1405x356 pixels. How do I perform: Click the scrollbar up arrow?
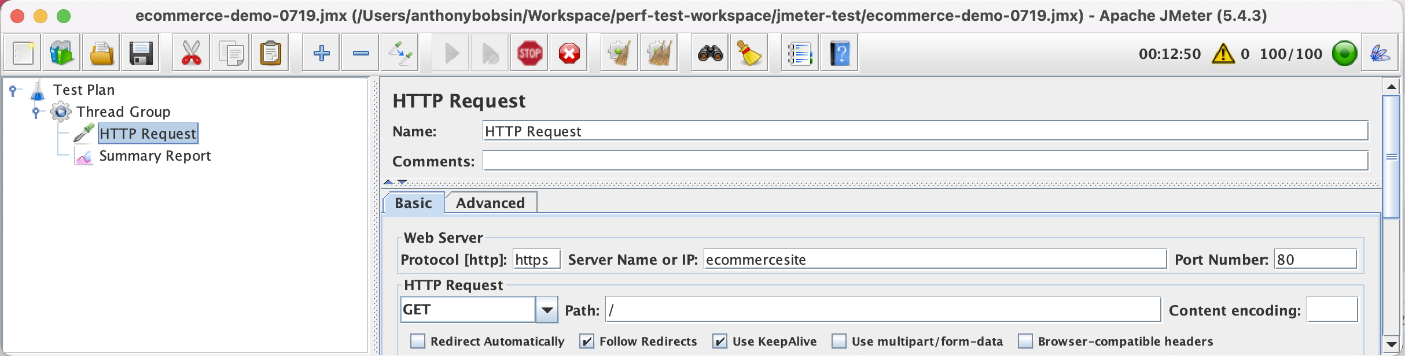click(x=1392, y=87)
